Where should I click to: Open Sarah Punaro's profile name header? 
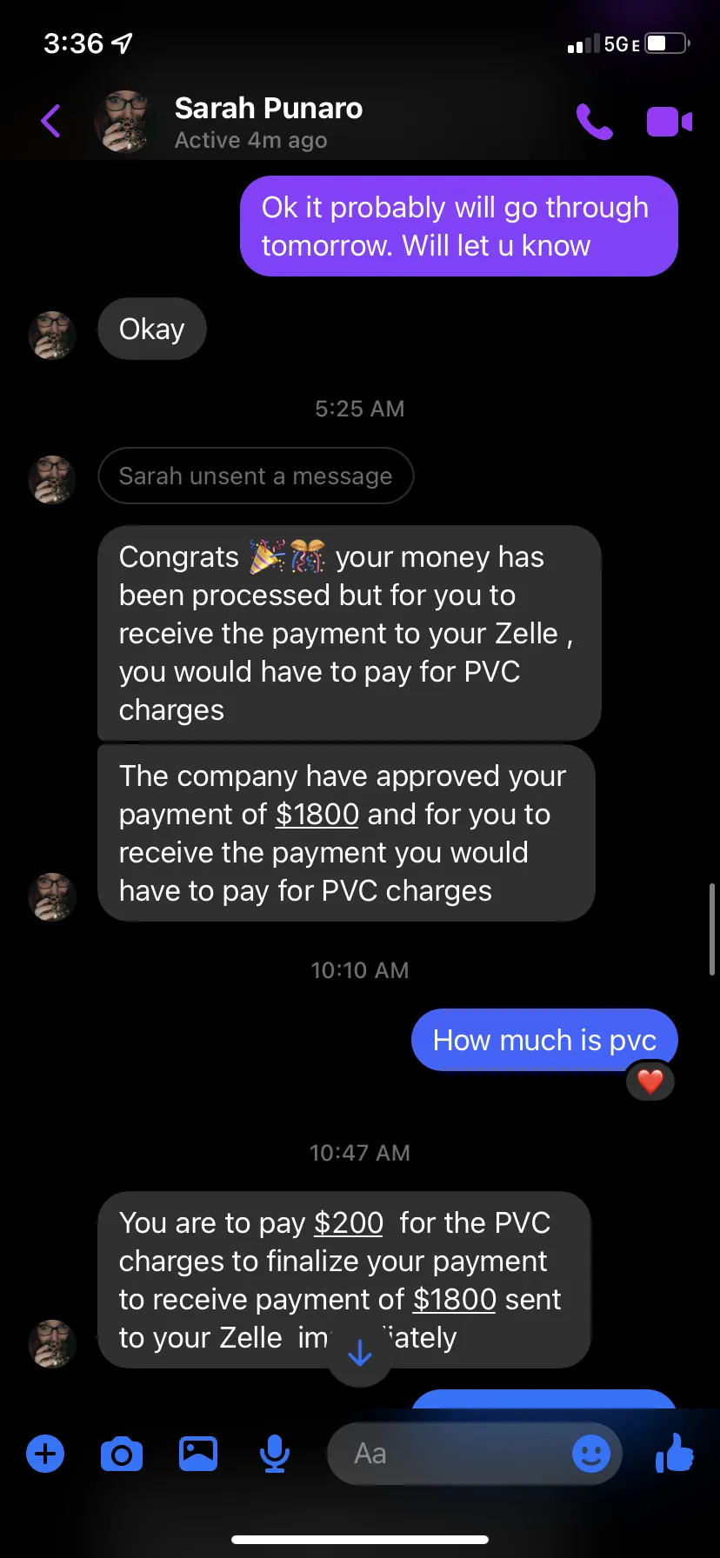point(269,109)
